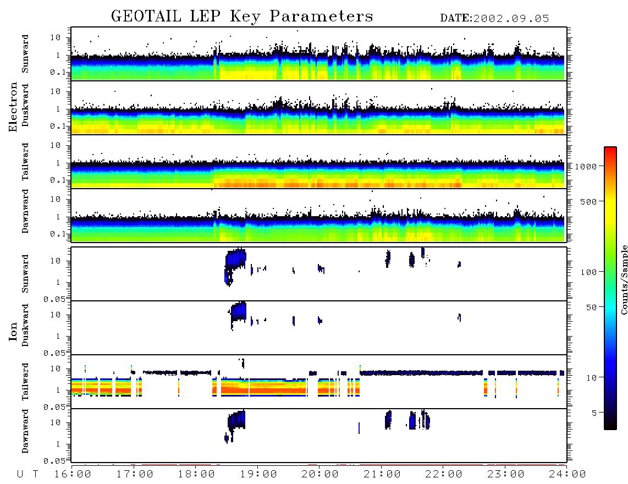Select the Ion 'Duskward' panel label
Image resolution: width=628 pixels, height=484 pixels.
coord(25,326)
